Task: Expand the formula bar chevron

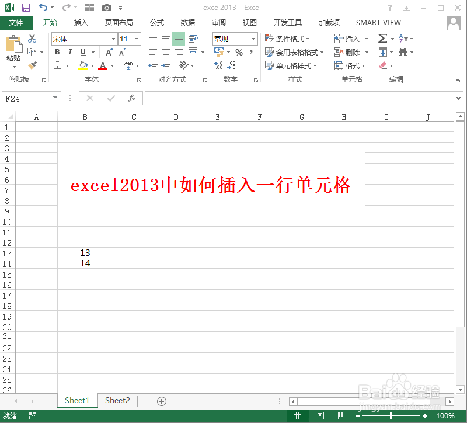Action: pos(458,98)
